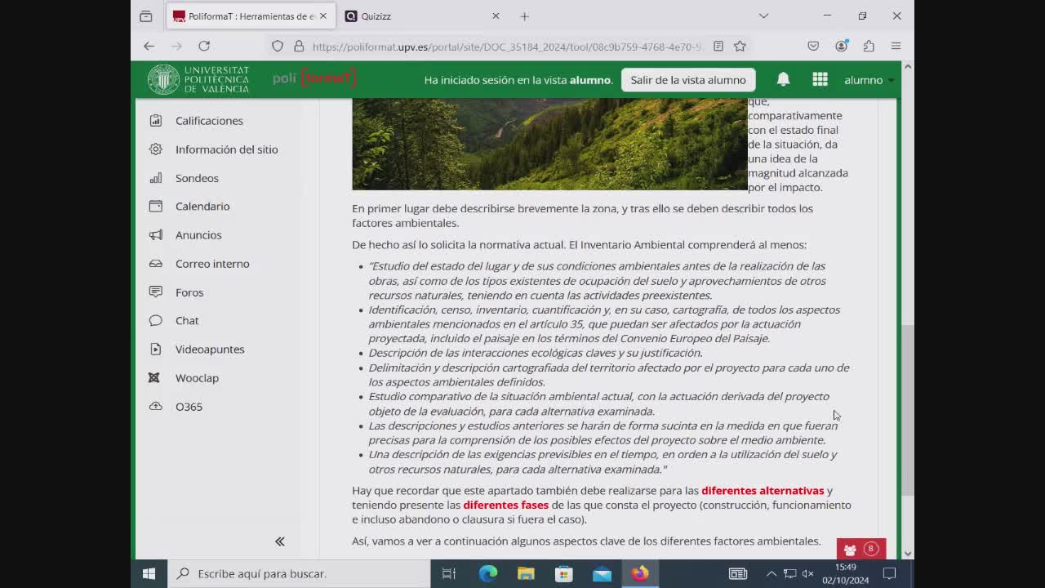Click the Wooclap icon in the sidebar
Image resolution: width=1045 pixels, height=588 pixels.
coord(154,378)
